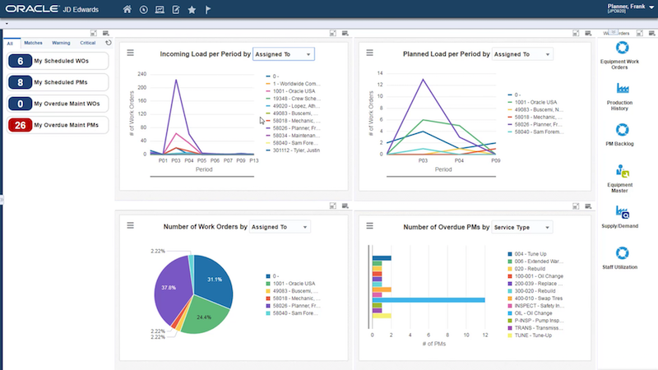Select the Critical tab
This screenshot has height=370, width=658.
click(88, 42)
